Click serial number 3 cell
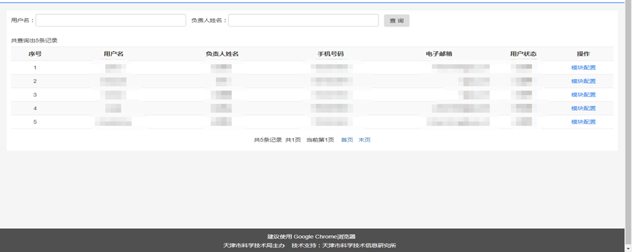The width and height of the screenshot is (632, 252). 35,95
